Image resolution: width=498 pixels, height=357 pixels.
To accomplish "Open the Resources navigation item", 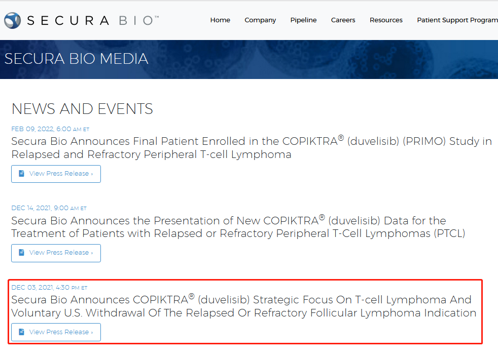I will point(386,20).
